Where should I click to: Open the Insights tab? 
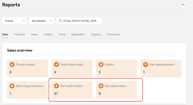48,35
